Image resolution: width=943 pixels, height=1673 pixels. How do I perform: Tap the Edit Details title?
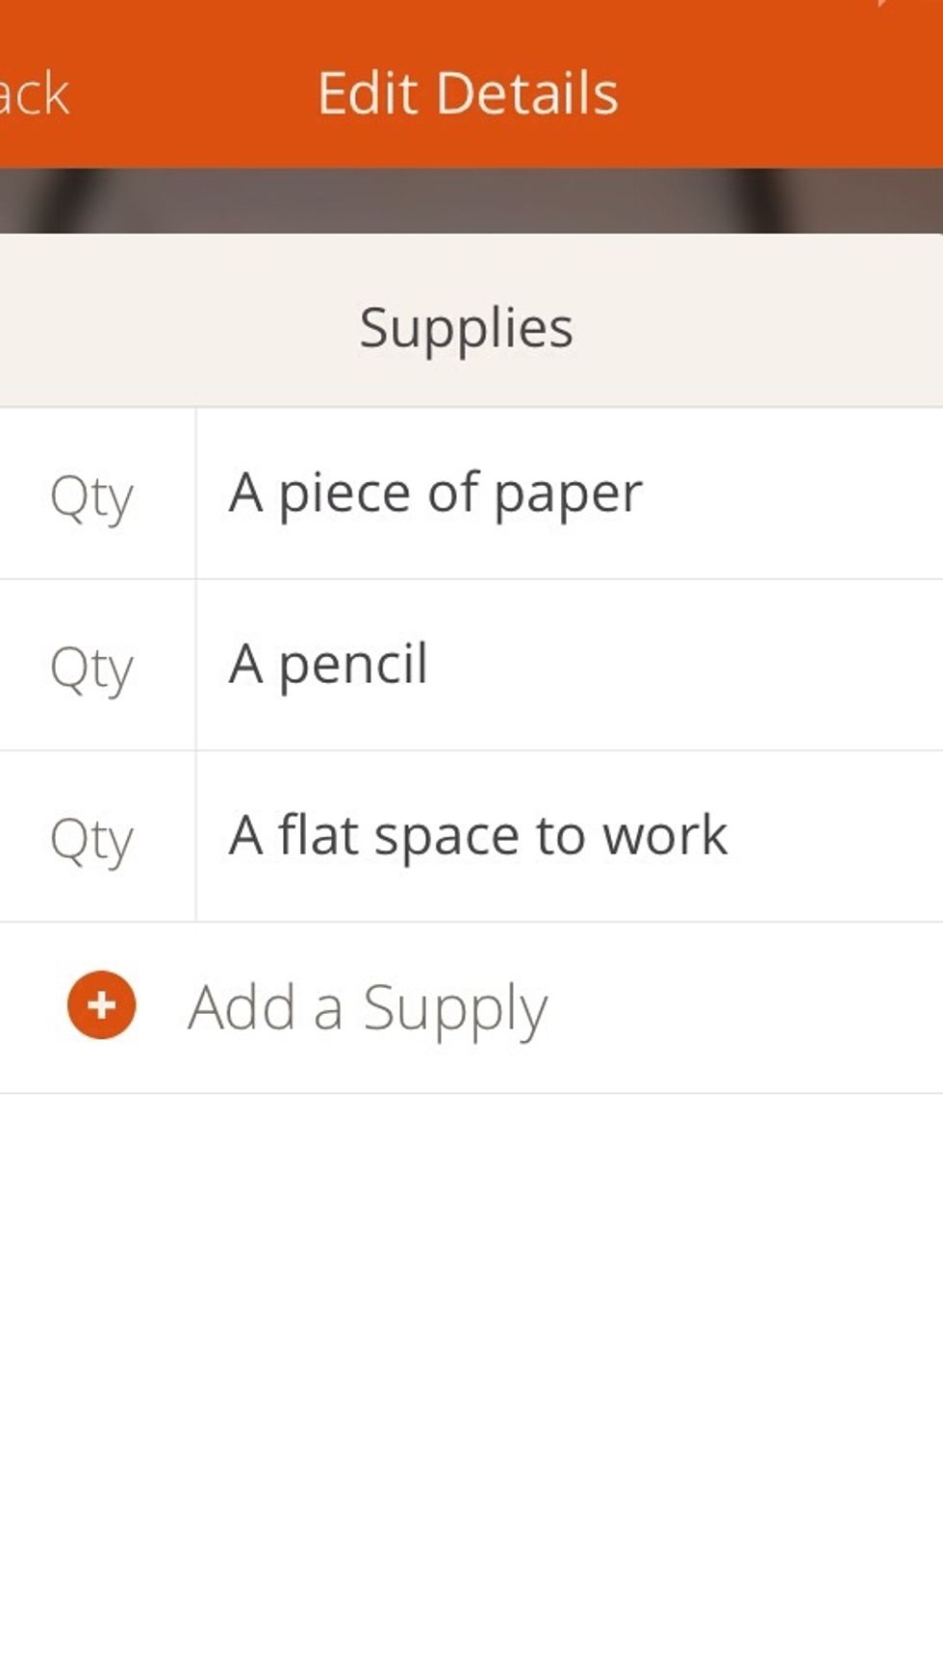468,93
